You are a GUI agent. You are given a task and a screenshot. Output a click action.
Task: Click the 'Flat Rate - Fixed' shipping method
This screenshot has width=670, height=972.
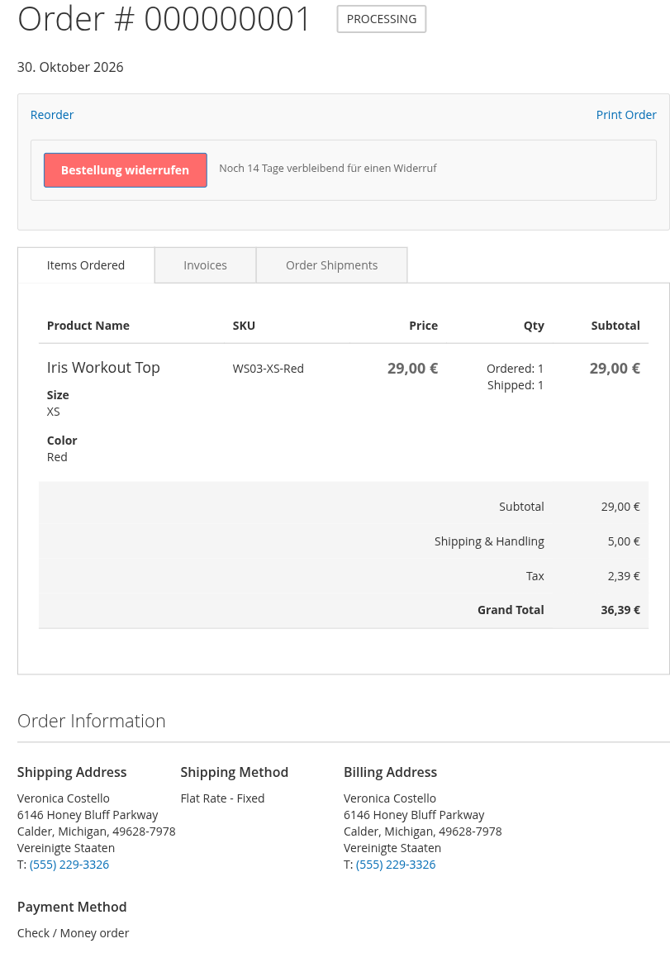(x=222, y=798)
